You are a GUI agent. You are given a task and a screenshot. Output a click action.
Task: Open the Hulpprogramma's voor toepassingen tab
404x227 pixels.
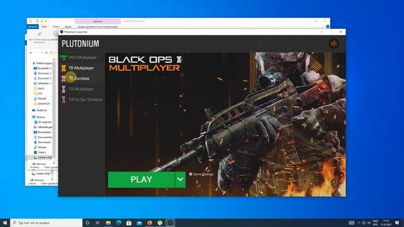click(98, 26)
